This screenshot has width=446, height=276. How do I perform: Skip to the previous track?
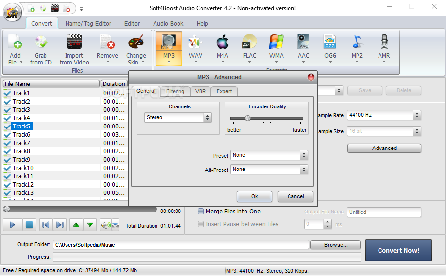point(45,225)
